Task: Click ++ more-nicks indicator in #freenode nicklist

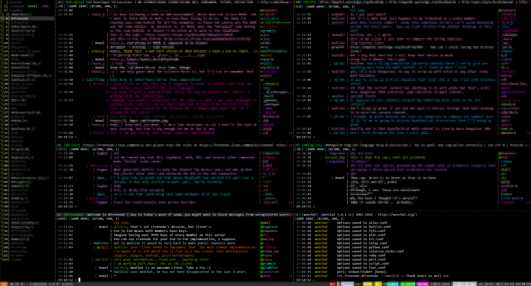Action: (x=291, y=276)
